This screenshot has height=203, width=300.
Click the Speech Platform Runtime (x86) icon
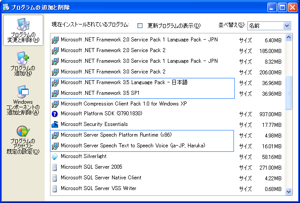(x=55, y=135)
